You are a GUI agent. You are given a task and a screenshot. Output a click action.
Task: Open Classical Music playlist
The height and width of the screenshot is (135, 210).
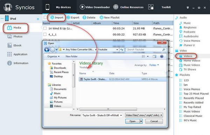[x=191, y=116]
